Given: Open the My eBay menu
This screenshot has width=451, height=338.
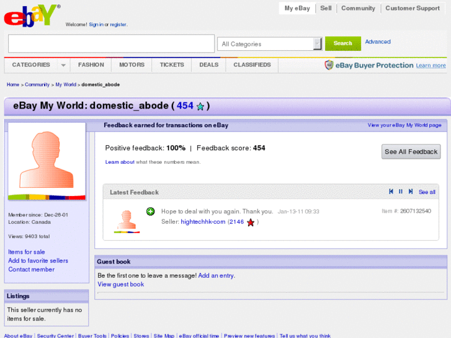Looking at the screenshot, I should click(297, 8).
